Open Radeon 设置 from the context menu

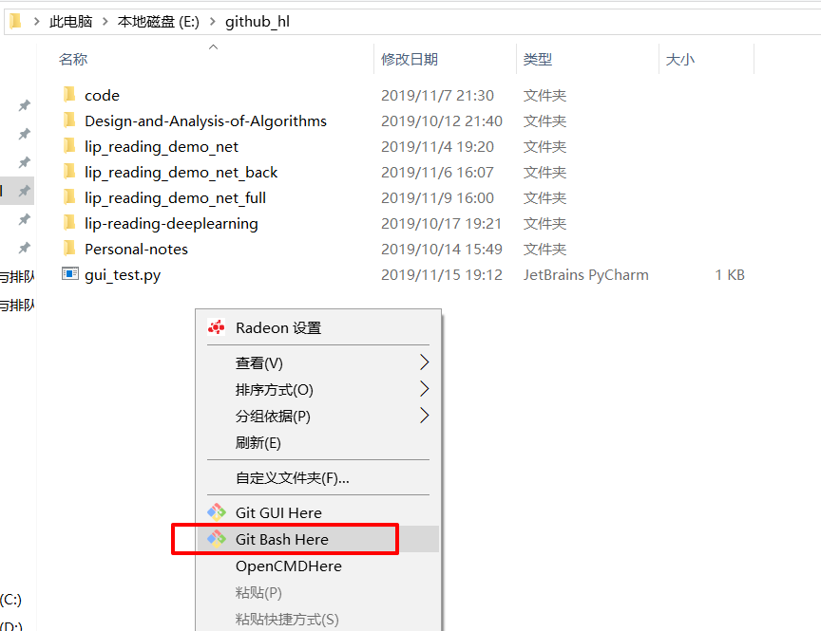[317, 327]
